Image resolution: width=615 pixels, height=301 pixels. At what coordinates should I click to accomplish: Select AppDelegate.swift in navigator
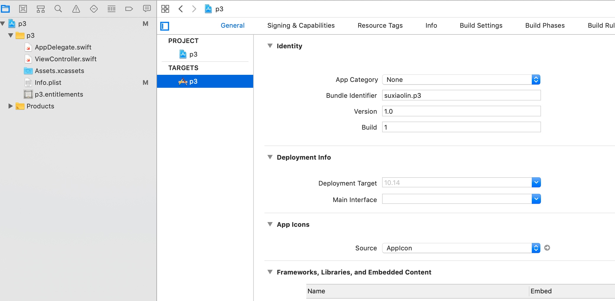point(63,47)
